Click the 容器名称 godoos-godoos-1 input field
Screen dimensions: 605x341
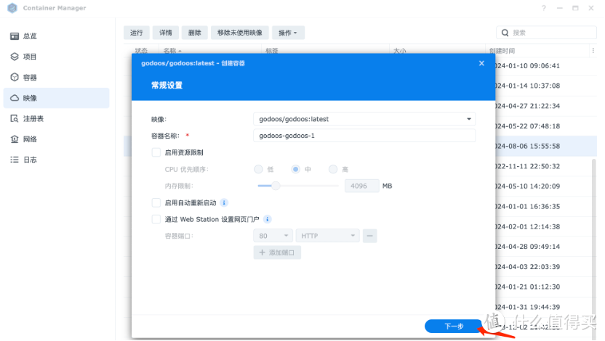click(x=364, y=136)
